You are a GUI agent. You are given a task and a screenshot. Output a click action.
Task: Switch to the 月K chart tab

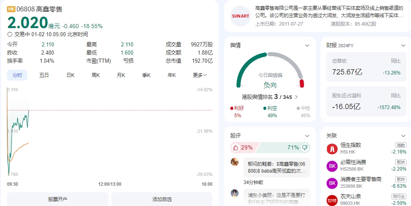pos(121,75)
